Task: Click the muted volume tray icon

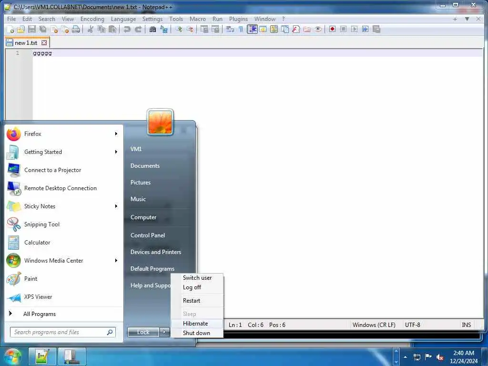Action: click(440, 357)
